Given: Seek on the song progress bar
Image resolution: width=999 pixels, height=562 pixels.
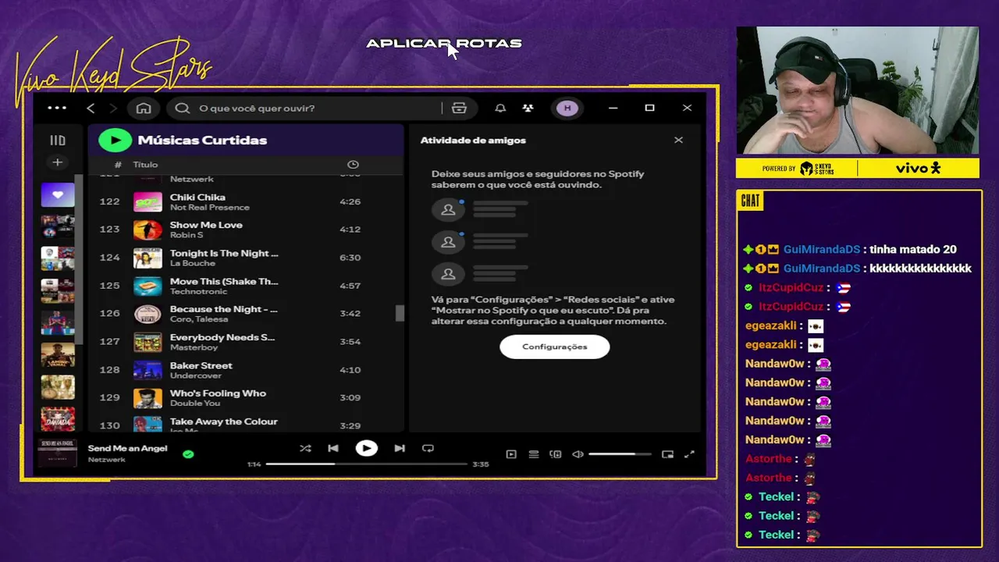Looking at the screenshot, I should point(367,464).
